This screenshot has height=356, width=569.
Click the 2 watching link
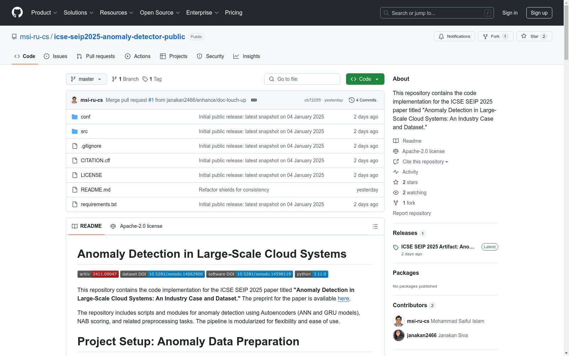410,193
